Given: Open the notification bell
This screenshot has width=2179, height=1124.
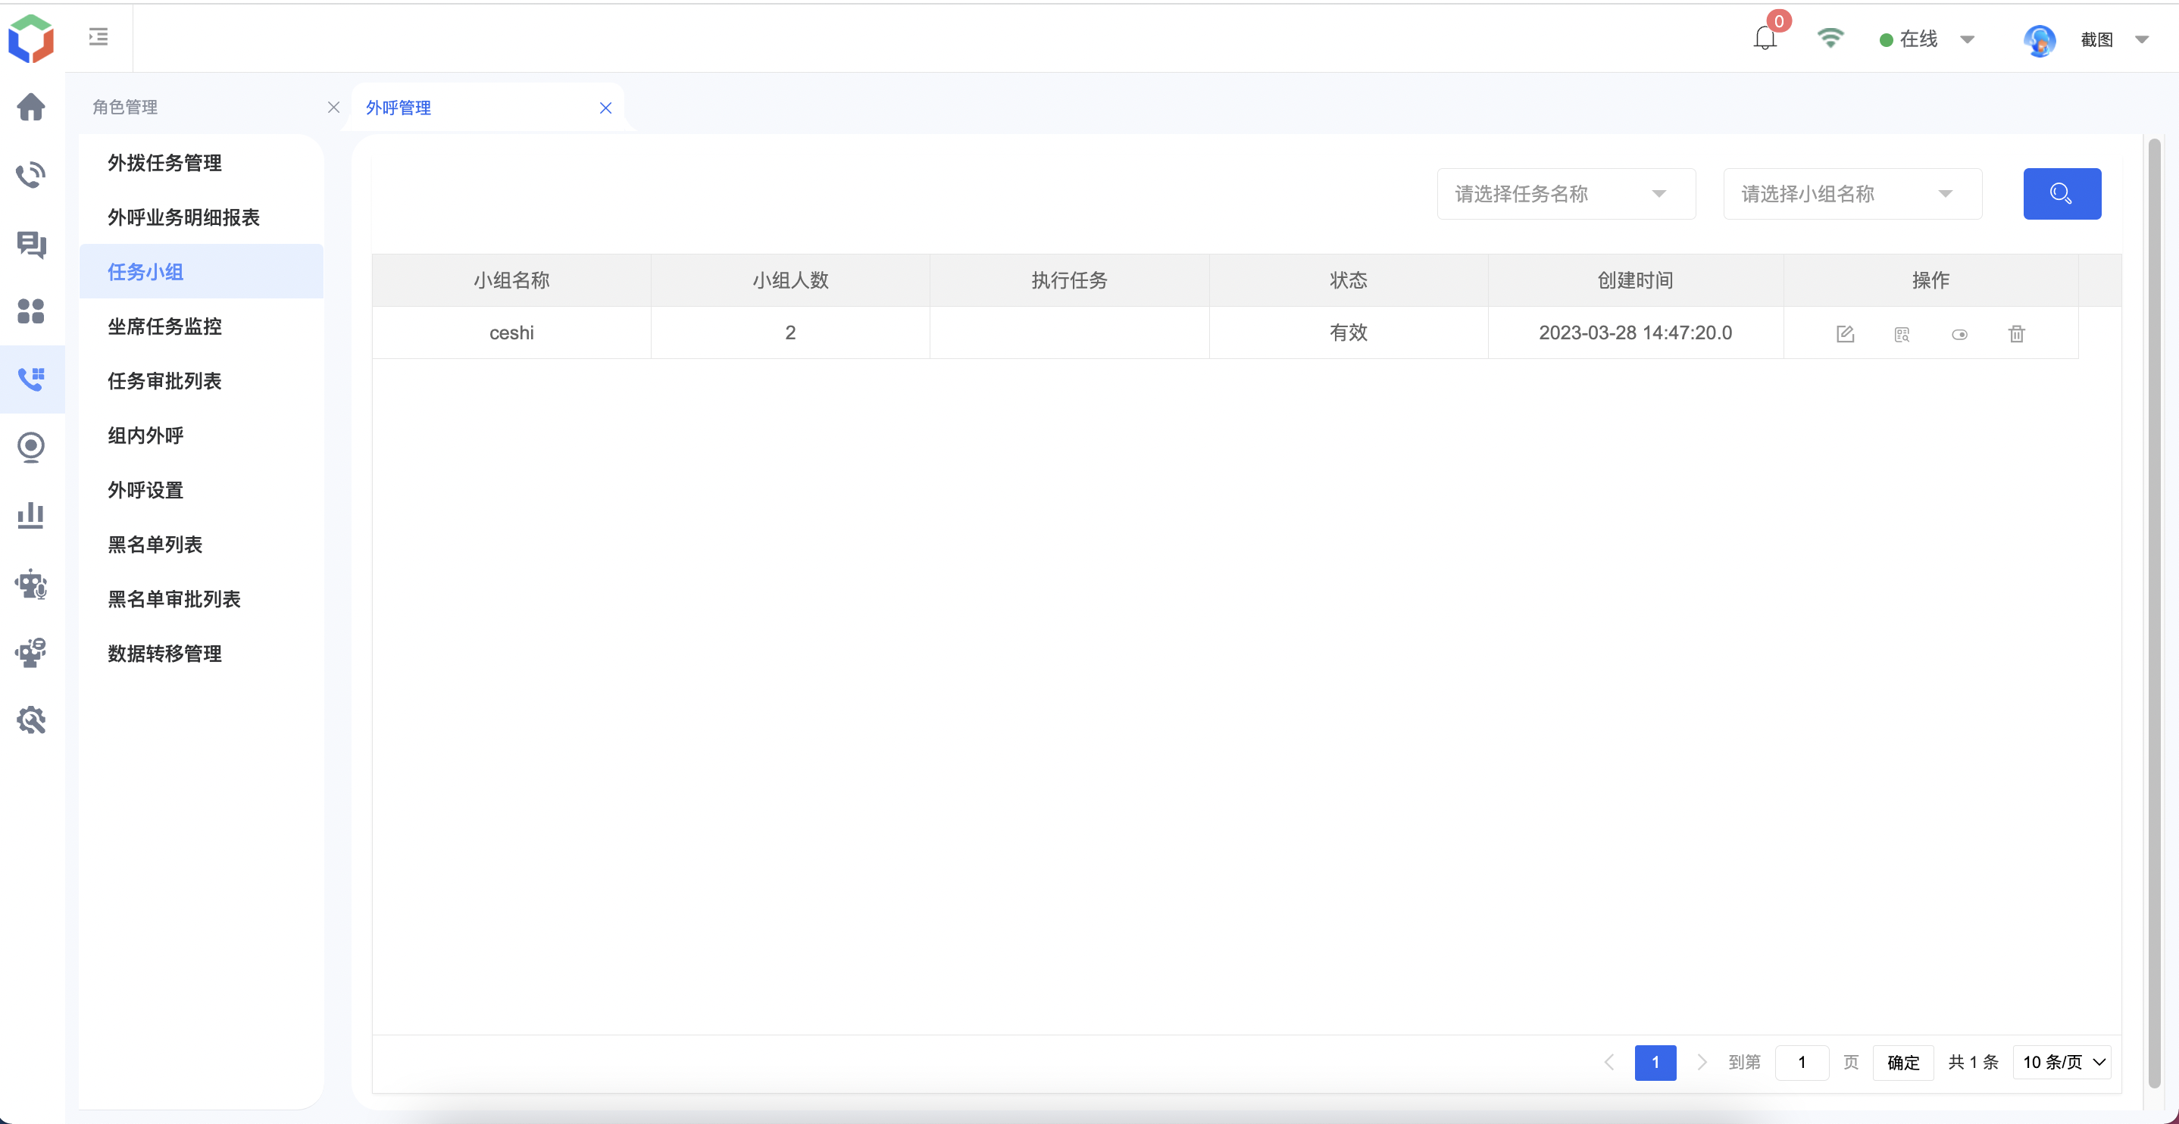Looking at the screenshot, I should point(1765,38).
